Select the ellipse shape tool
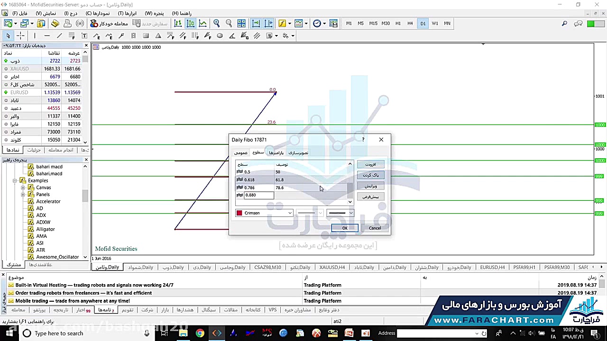This screenshot has height=341, width=607. click(220, 36)
